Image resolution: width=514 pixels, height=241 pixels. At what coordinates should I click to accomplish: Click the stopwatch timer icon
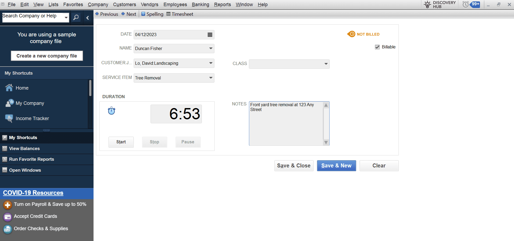[x=111, y=110]
